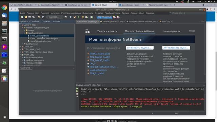
Task: Click the stop icon in Output panel
Action: 77,94
